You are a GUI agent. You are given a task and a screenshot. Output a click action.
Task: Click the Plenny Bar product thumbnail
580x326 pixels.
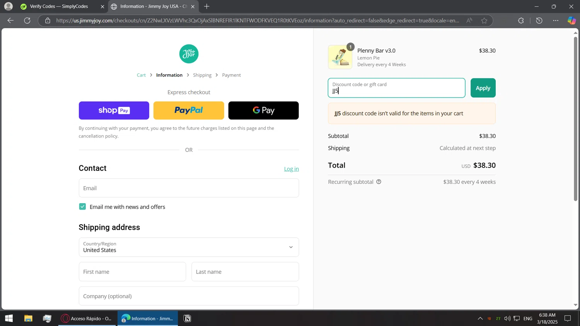pyautogui.click(x=340, y=57)
